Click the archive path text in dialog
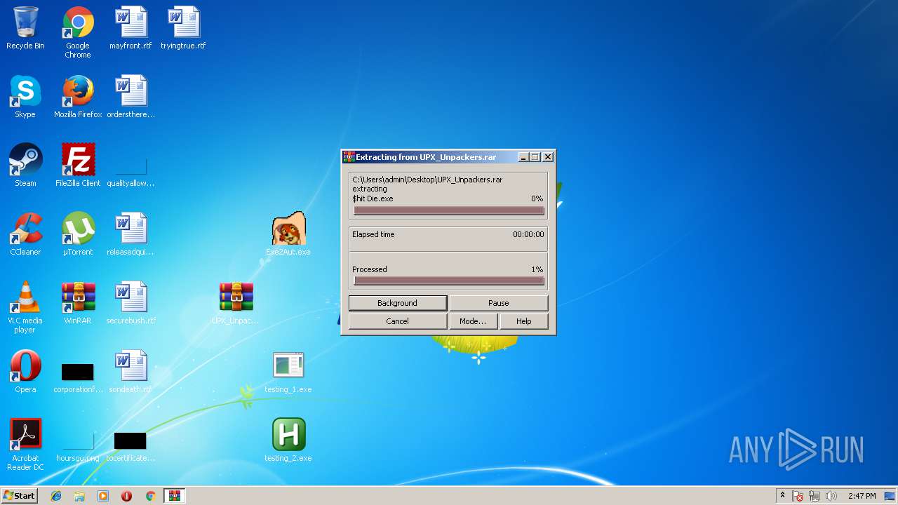Screen dimensions: 898x505 point(427,180)
